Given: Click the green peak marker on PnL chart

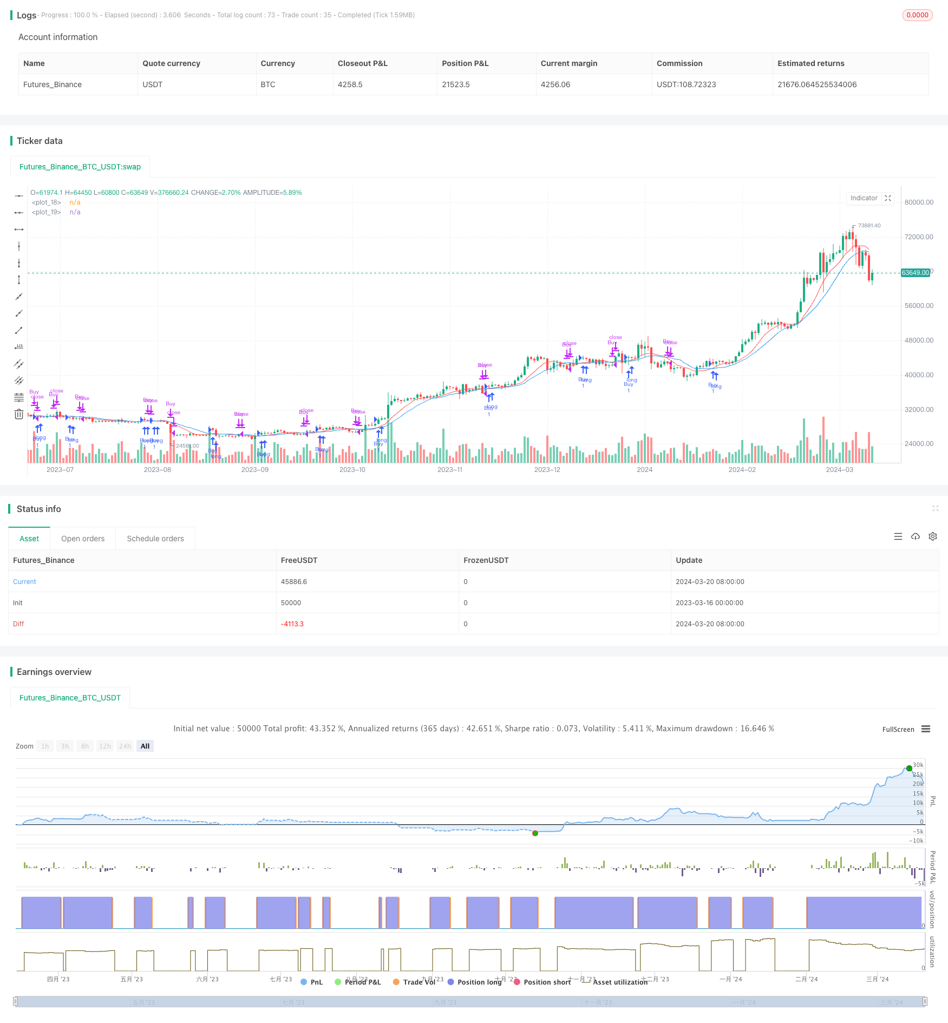Looking at the screenshot, I should 909,769.
